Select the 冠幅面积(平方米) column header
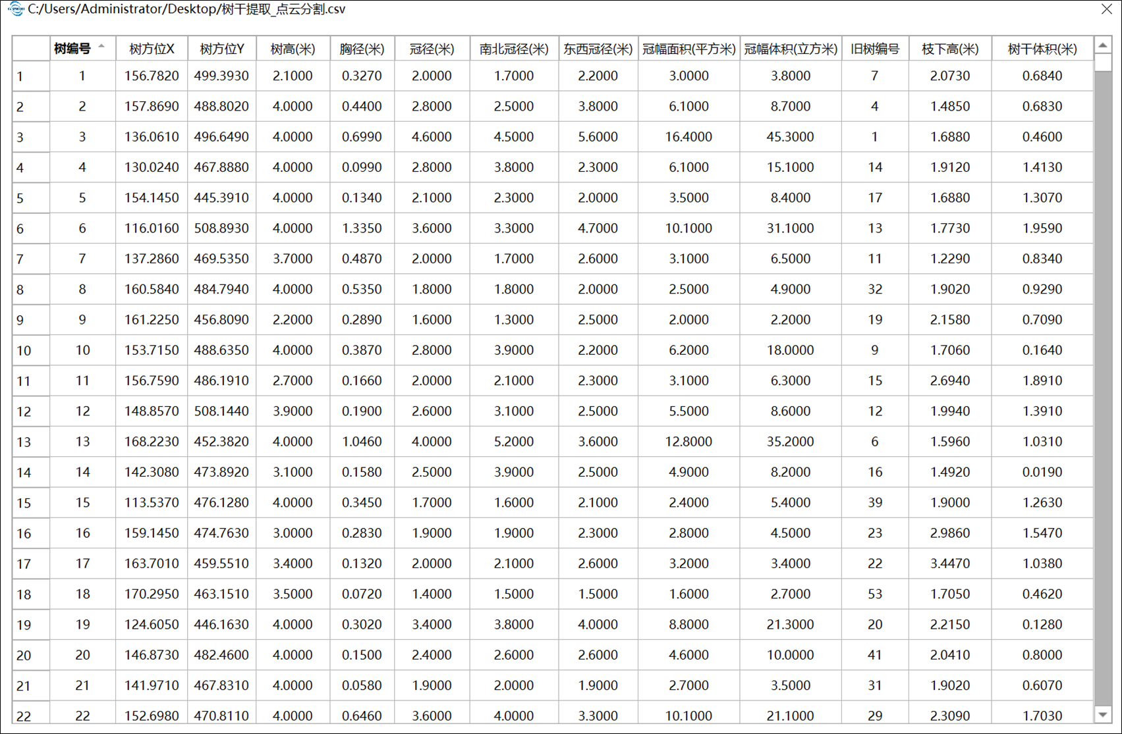Image resolution: width=1122 pixels, height=734 pixels. [688, 49]
